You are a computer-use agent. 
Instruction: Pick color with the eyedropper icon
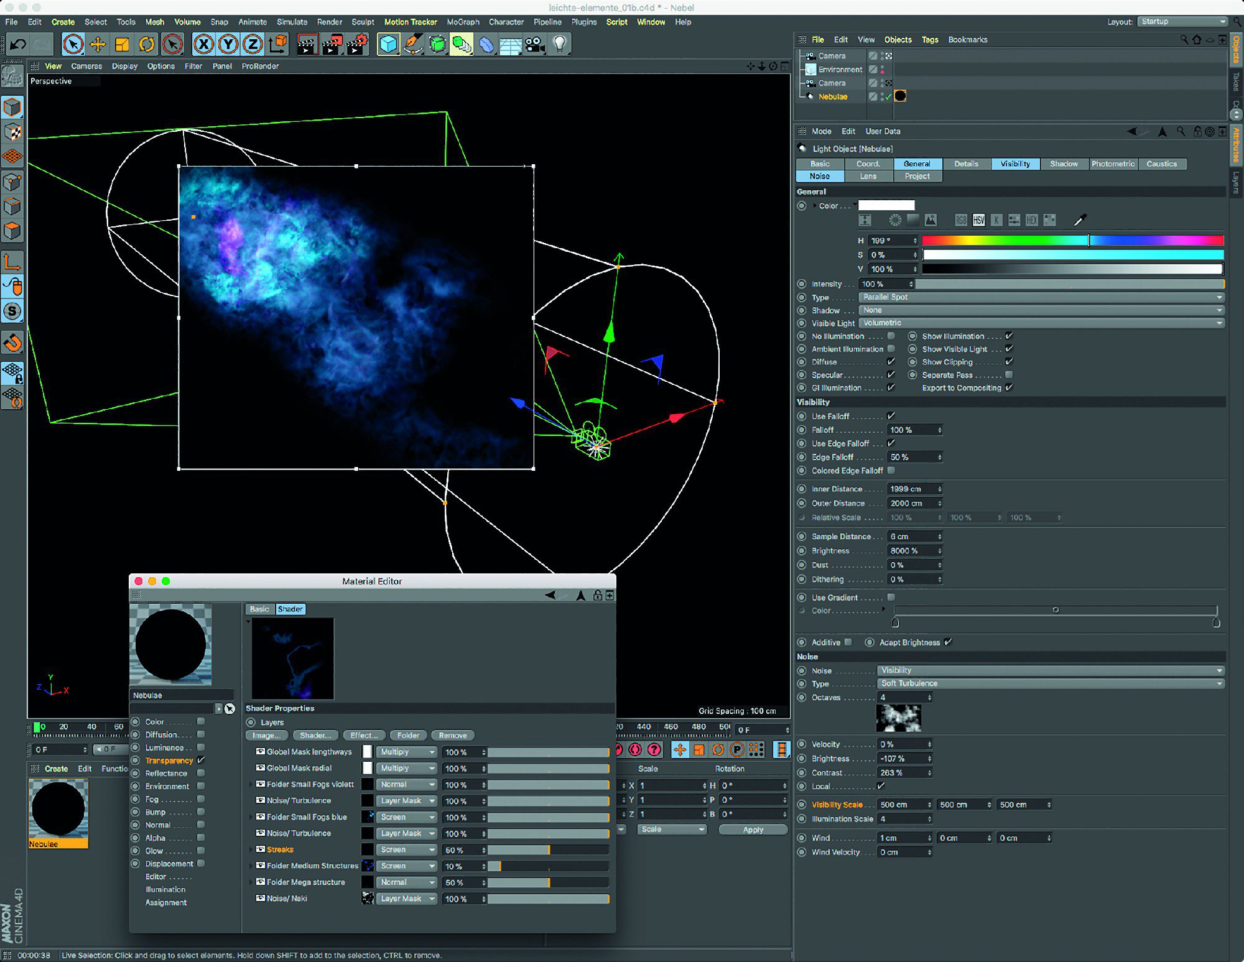coord(1080,220)
